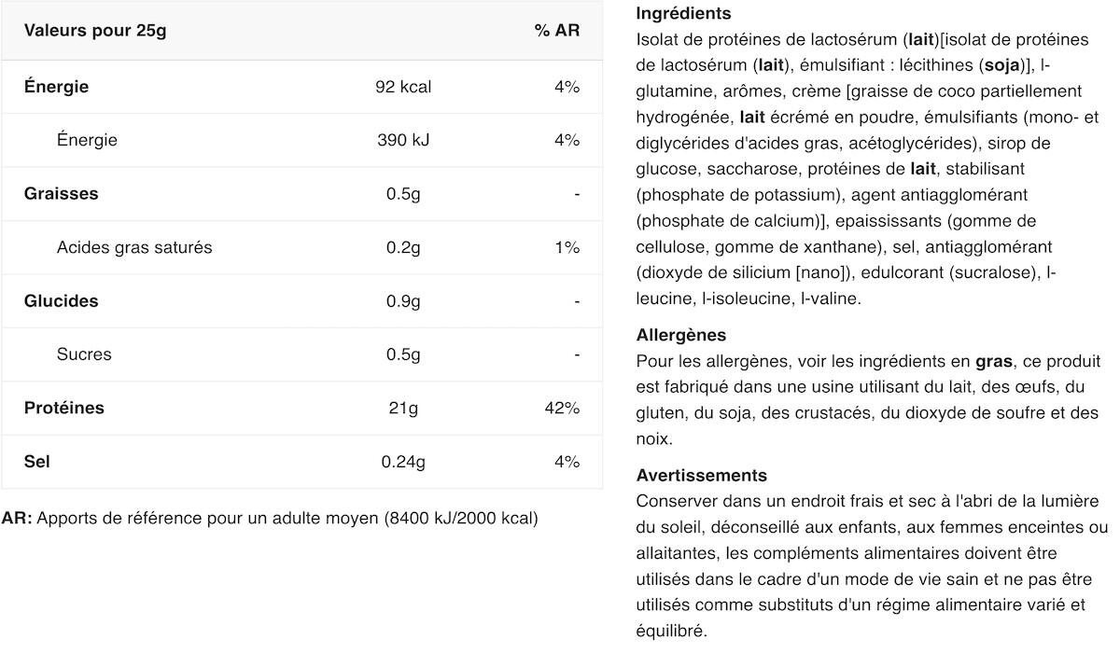The height and width of the screenshot is (653, 1120).
Task: Click the '0.24g' salt value
Action: [x=403, y=462]
